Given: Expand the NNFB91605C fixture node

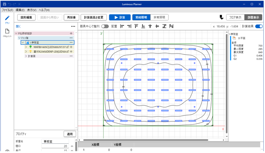Looking at the screenshot, I should pyautogui.click(x=26, y=47).
